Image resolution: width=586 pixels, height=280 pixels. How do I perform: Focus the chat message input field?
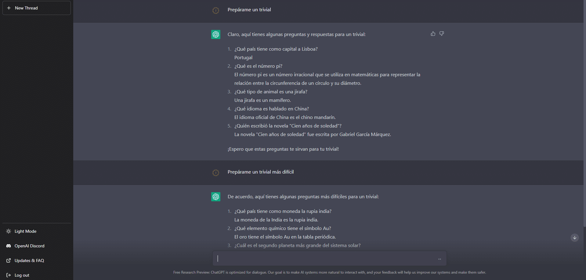(324, 259)
